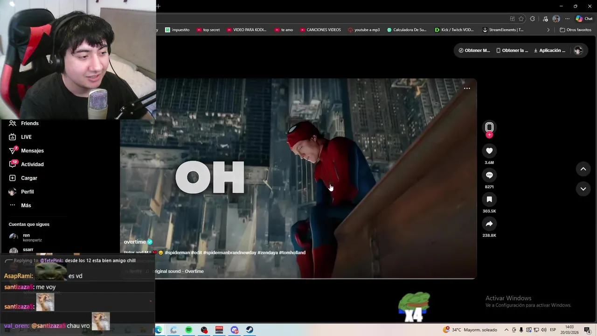Open Actividad notifications in the sidebar

(x=27, y=164)
